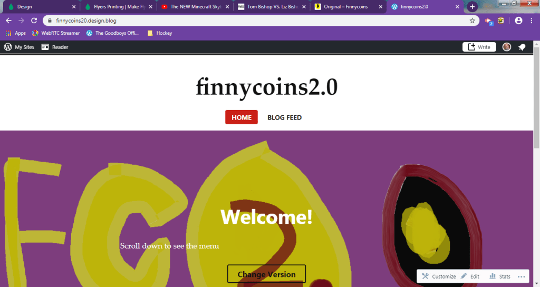The image size is (540, 287).
Task: Click the page vertical scrollbar
Action: pyautogui.click(x=536, y=98)
